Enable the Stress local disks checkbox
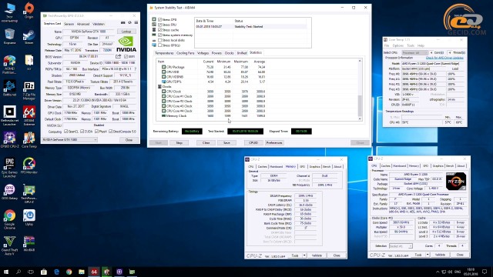The height and width of the screenshot is (277, 493). [159, 40]
